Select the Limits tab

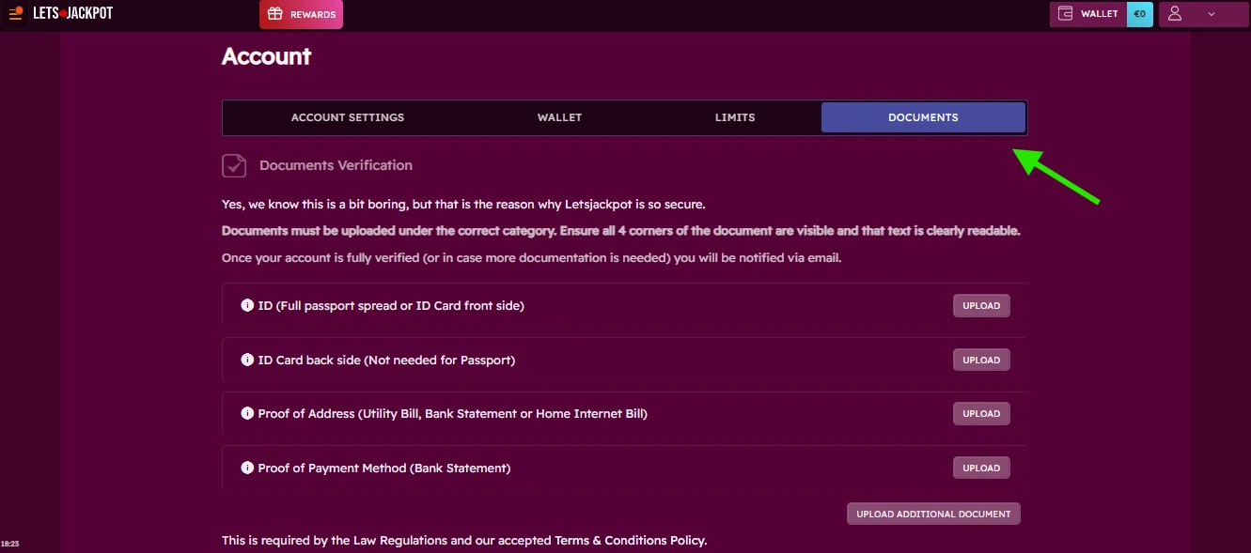pyautogui.click(x=735, y=117)
